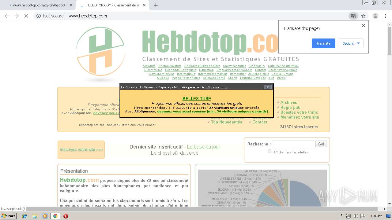Click the taskbar clock showing 7:46 PM
The width and height of the screenshot is (392, 220).
click(376, 216)
